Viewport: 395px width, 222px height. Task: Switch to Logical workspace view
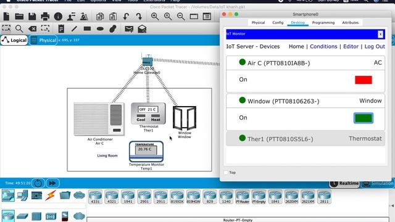pos(14,40)
